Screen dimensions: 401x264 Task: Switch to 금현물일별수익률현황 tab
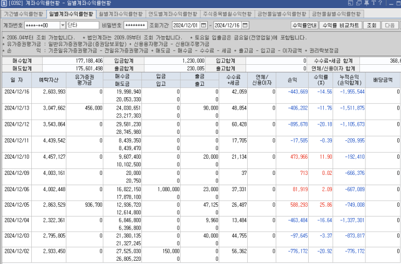pos(282,14)
